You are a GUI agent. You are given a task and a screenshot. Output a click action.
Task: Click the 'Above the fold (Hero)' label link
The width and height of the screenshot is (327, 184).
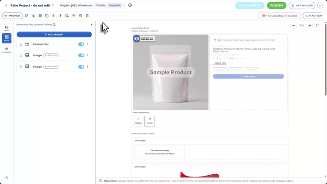(140, 28)
